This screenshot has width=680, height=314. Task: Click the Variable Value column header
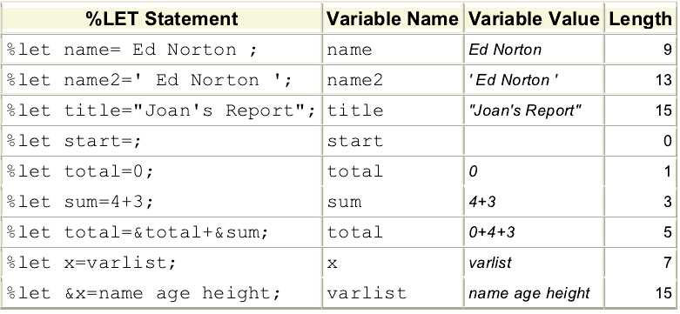[x=534, y=18]
